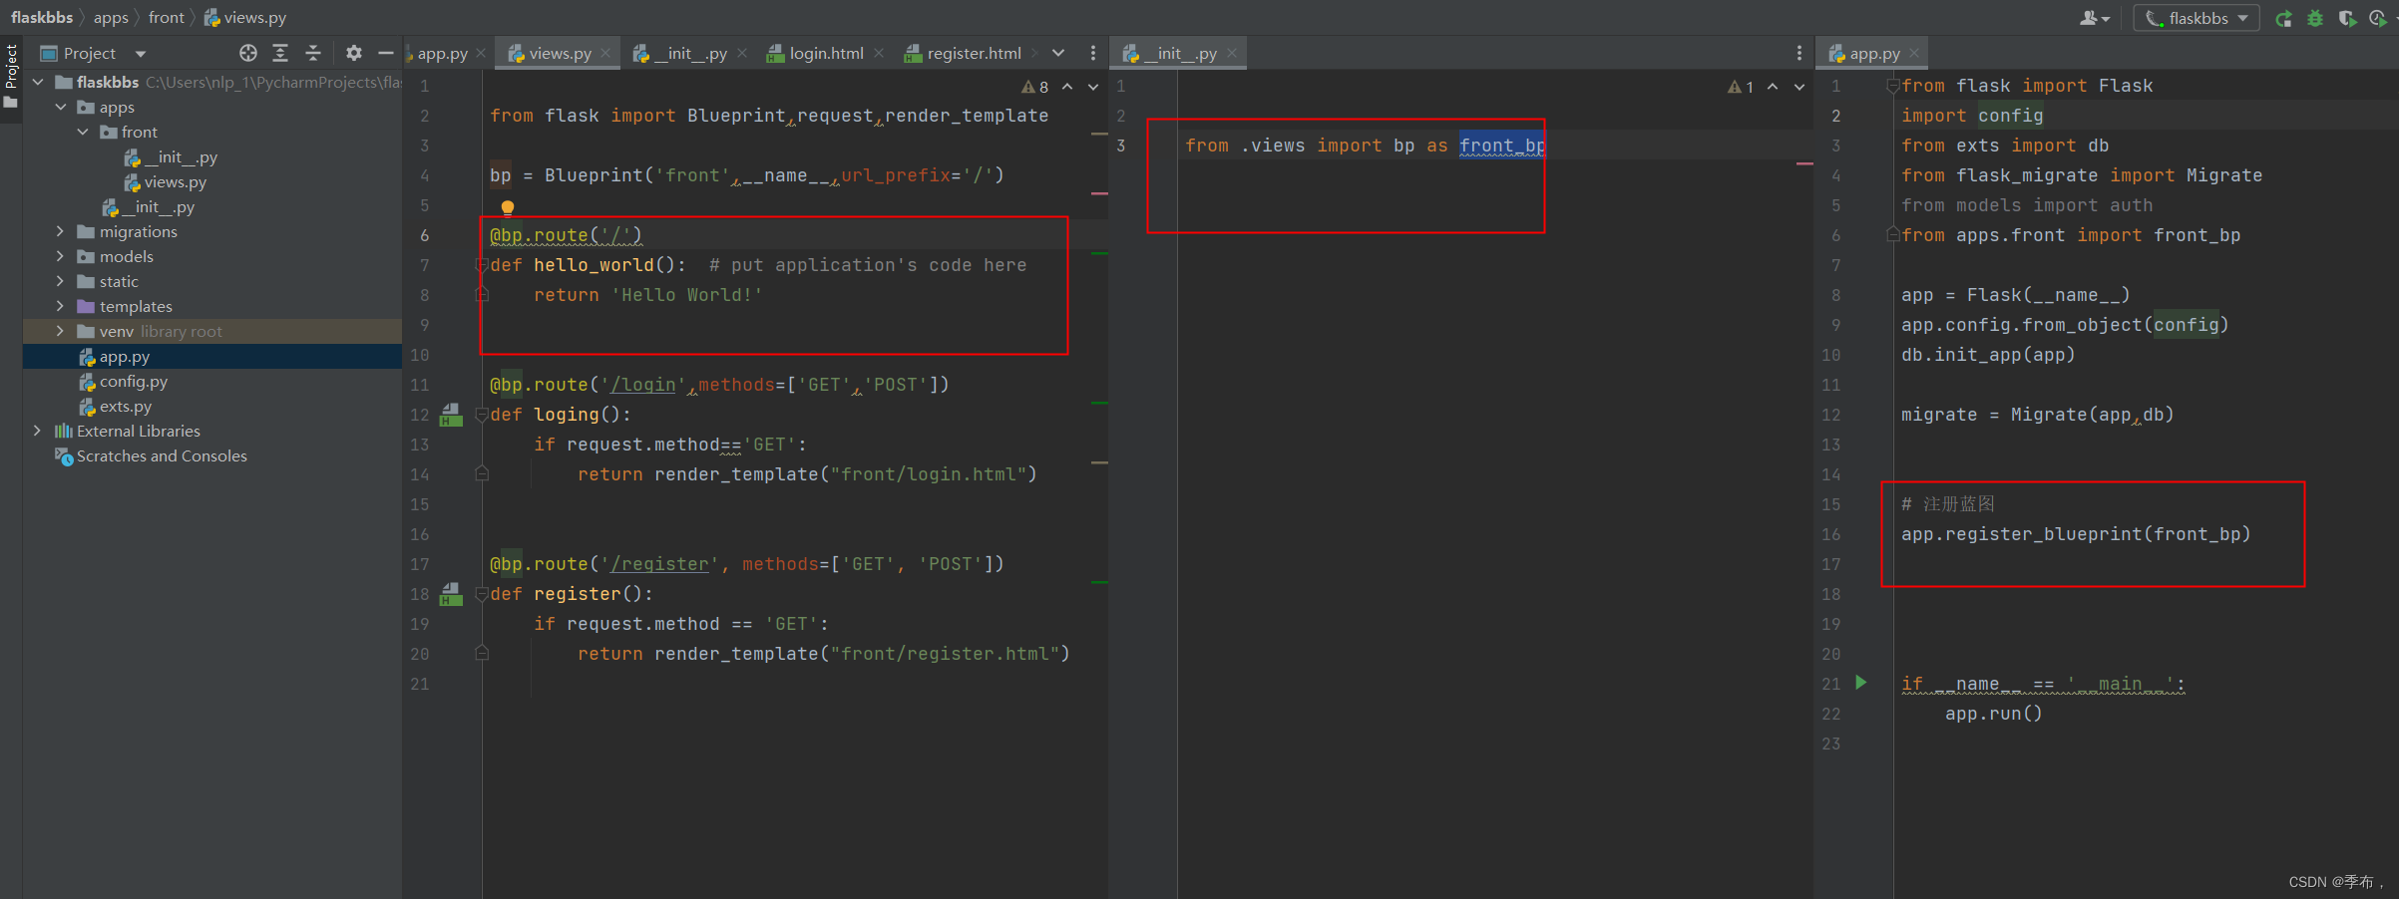Viewport: 2399px width, 899px height.
Task: Click the Select Opened File locate icon
Action: 248,53
